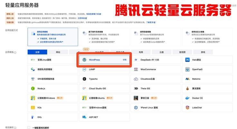This screenshot has width=237, height=129.
Task: Click the LAMP hexagon icon
Action: coord(84,69)
